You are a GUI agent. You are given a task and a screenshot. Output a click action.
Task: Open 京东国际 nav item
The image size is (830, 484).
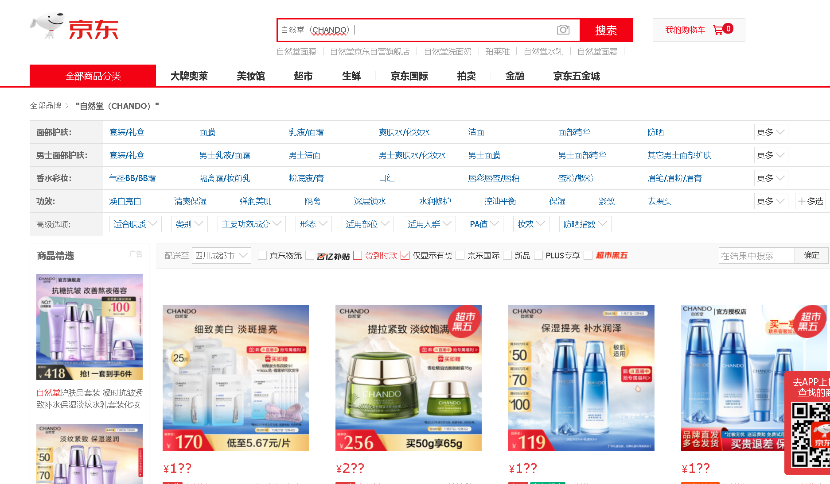pyautogui.click(x=409, y=76)
